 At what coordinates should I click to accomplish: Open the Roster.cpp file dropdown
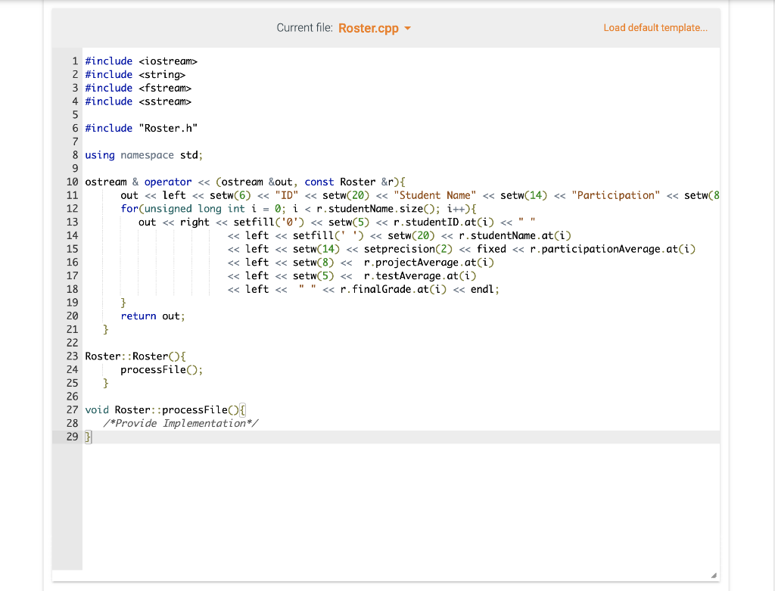click(374, 27)
